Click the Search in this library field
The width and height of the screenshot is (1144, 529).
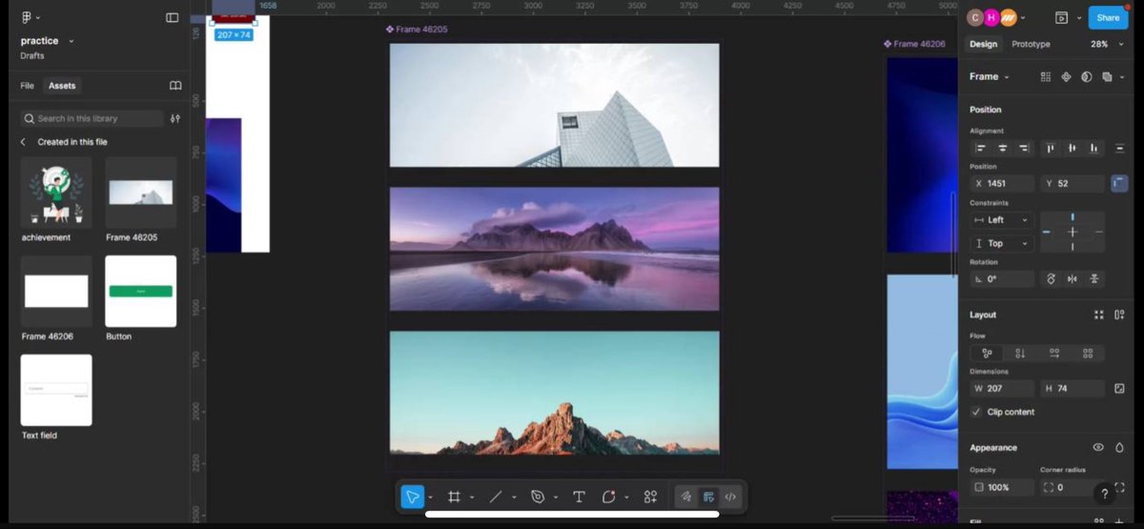(x=92, y=118)
